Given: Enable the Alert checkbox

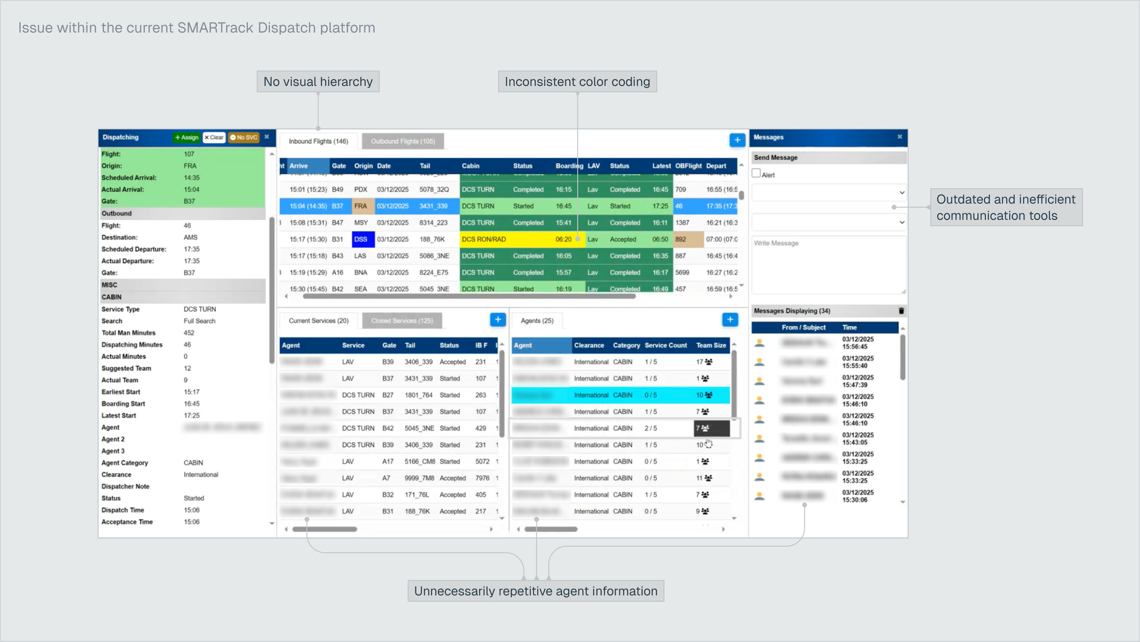Looking at the screenshot, I should click(756, 174).
